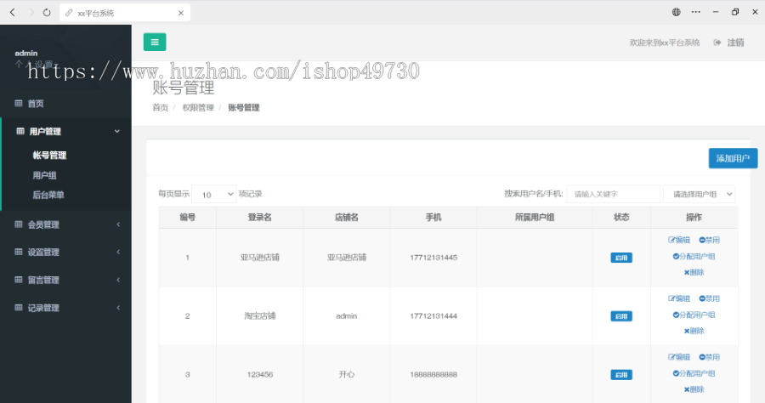Click the admin username in the sidebar header
Image resolution: width=765 pixels, height=403 pixels.
pyautogui.click(x=26, y=54)
